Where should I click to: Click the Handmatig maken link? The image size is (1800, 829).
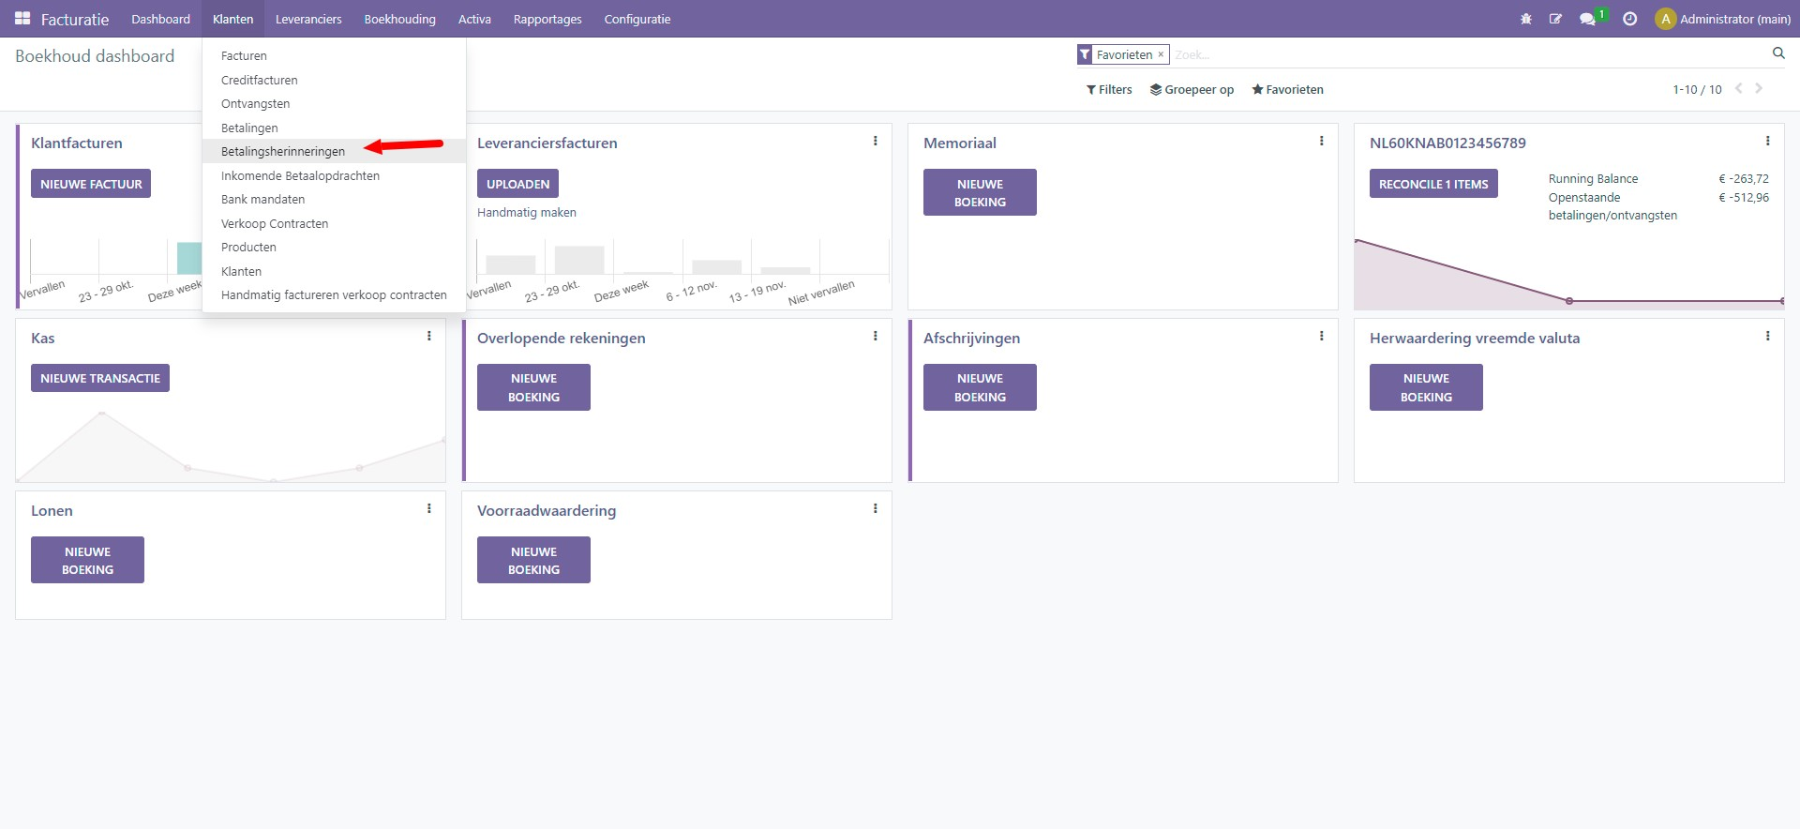coord(527,213)
